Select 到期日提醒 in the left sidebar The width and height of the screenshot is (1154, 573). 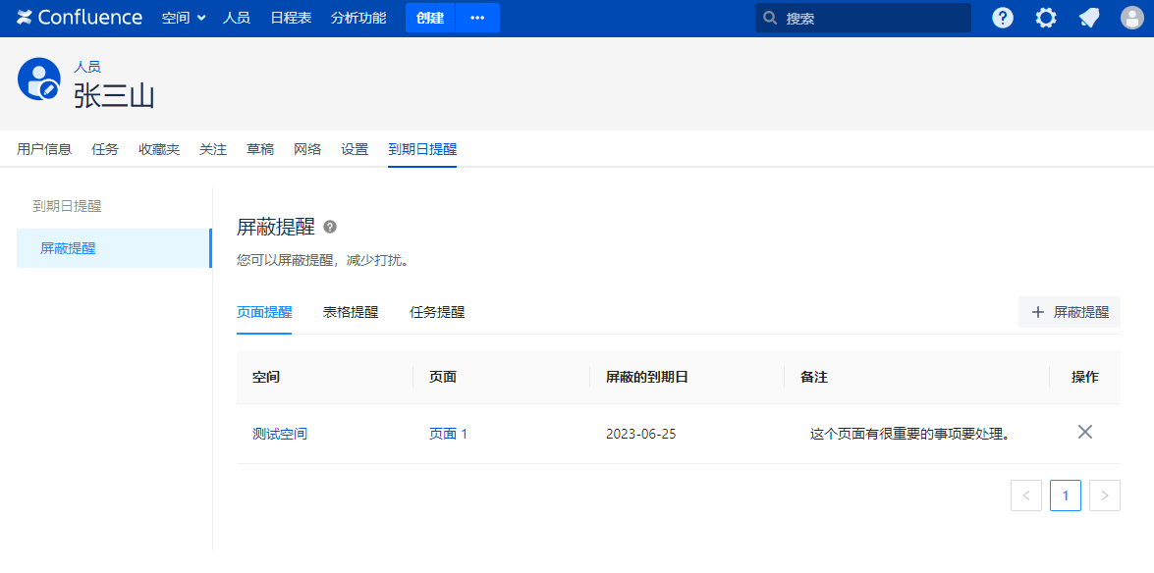[67, 206]
